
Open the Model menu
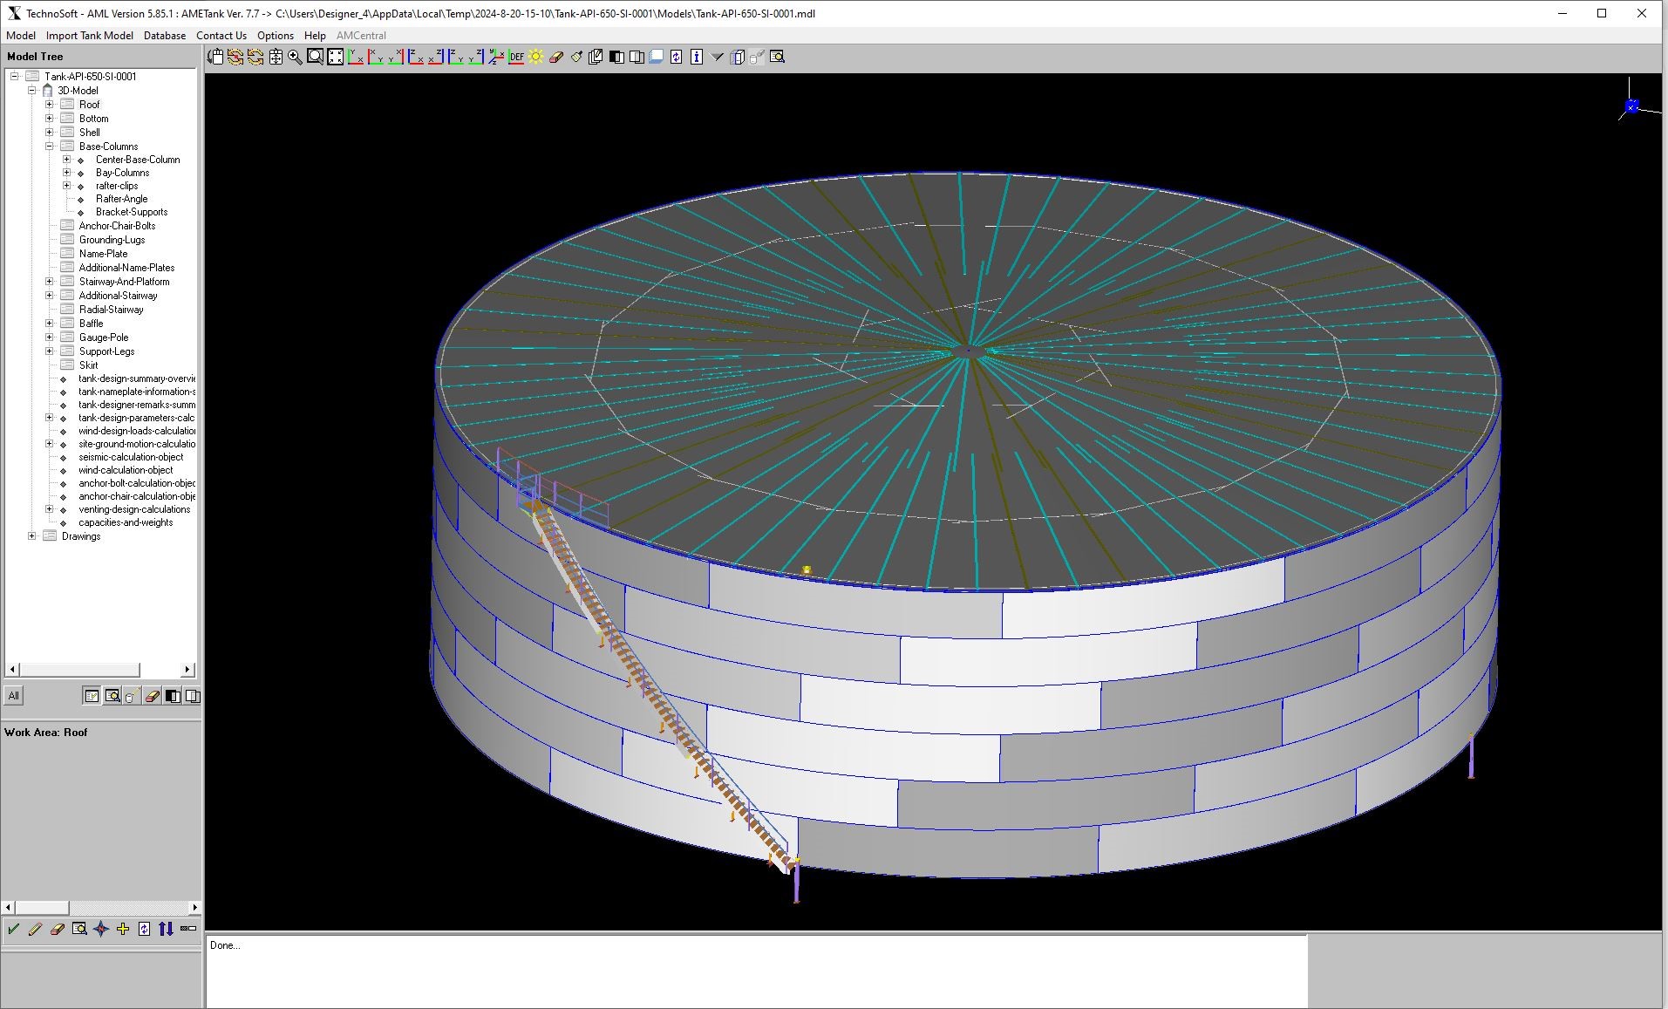pyautogui.click(x=21, y=36)
